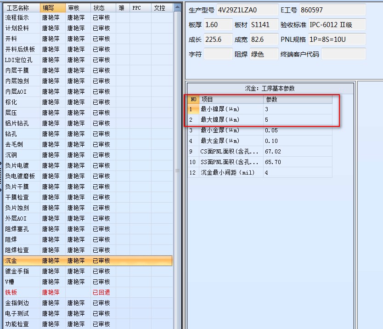Viewport: 383px width, 329px height.
Task: Select the 功能检查 process row
Action: pyautogui.click(x=88, y=324)
